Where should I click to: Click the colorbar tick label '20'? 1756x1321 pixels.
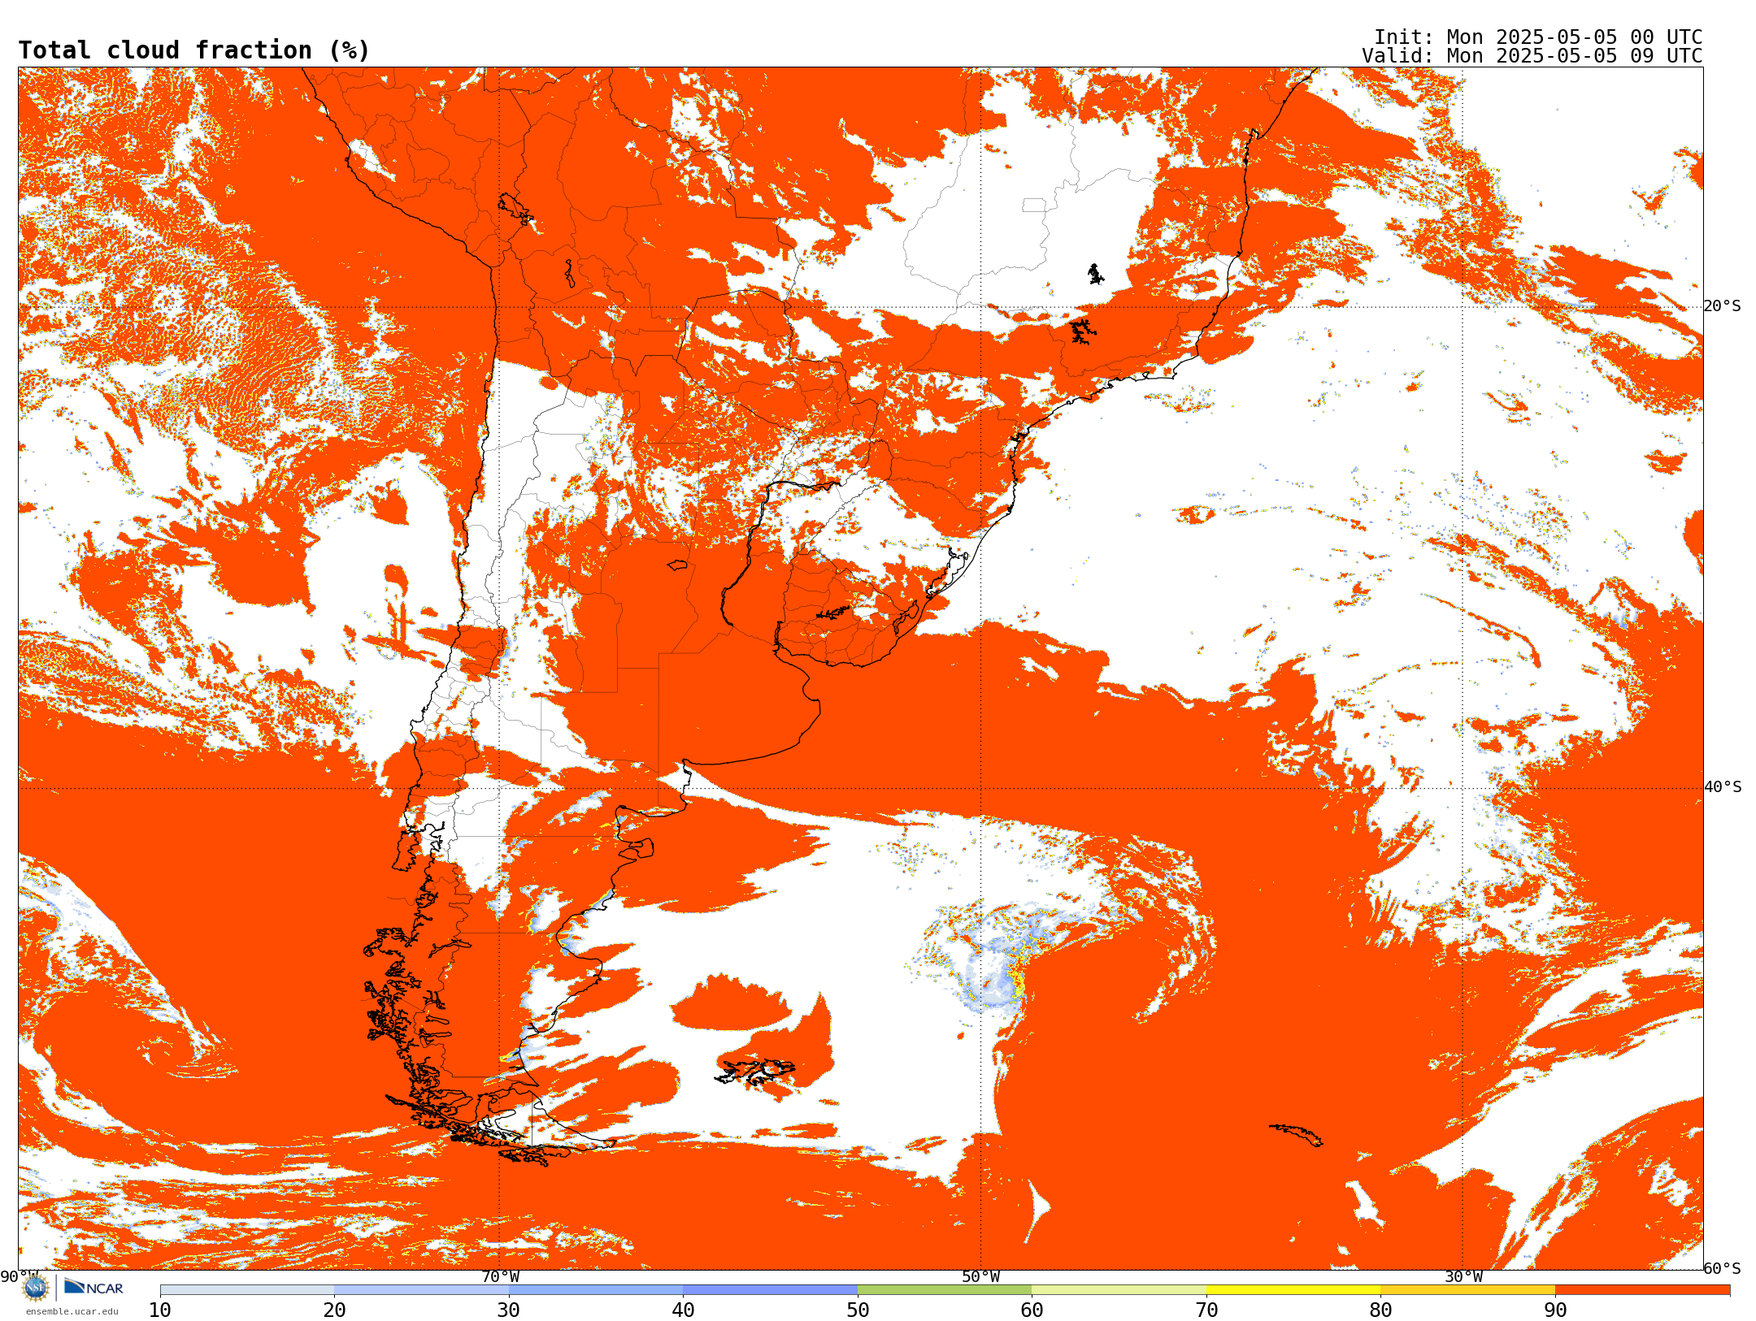334,1310
